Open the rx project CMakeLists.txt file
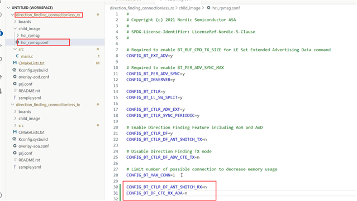This screenshot has height=201, width=357. tap(31, 63)
